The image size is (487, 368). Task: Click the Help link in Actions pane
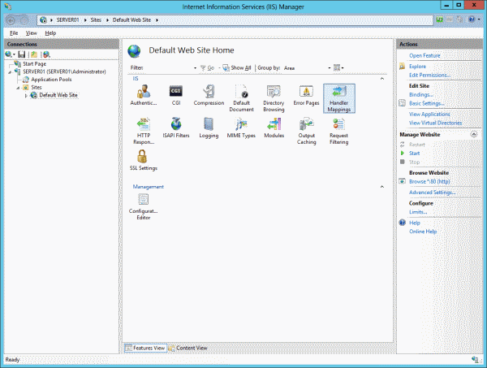coord(414,223)
